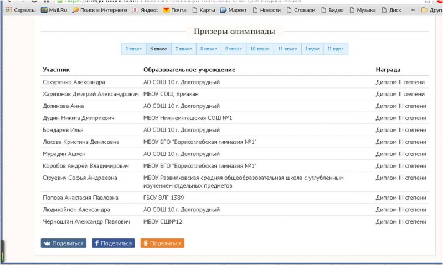Screen dimensions: 443x265
Task: Open the Почта envelope bookmark
Action: (x=167, y=10)
